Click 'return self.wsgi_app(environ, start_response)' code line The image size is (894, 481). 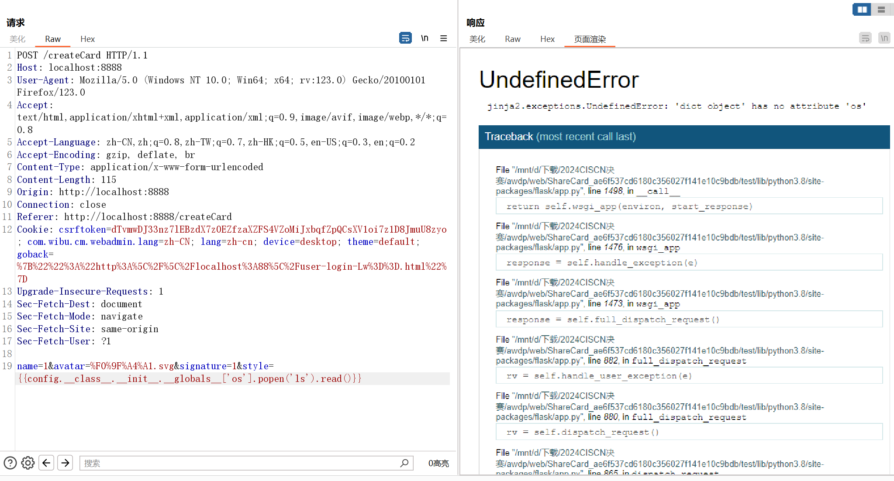tap(689, 206)
